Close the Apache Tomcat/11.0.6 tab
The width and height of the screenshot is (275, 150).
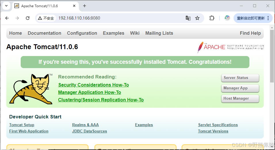(74, 6)
